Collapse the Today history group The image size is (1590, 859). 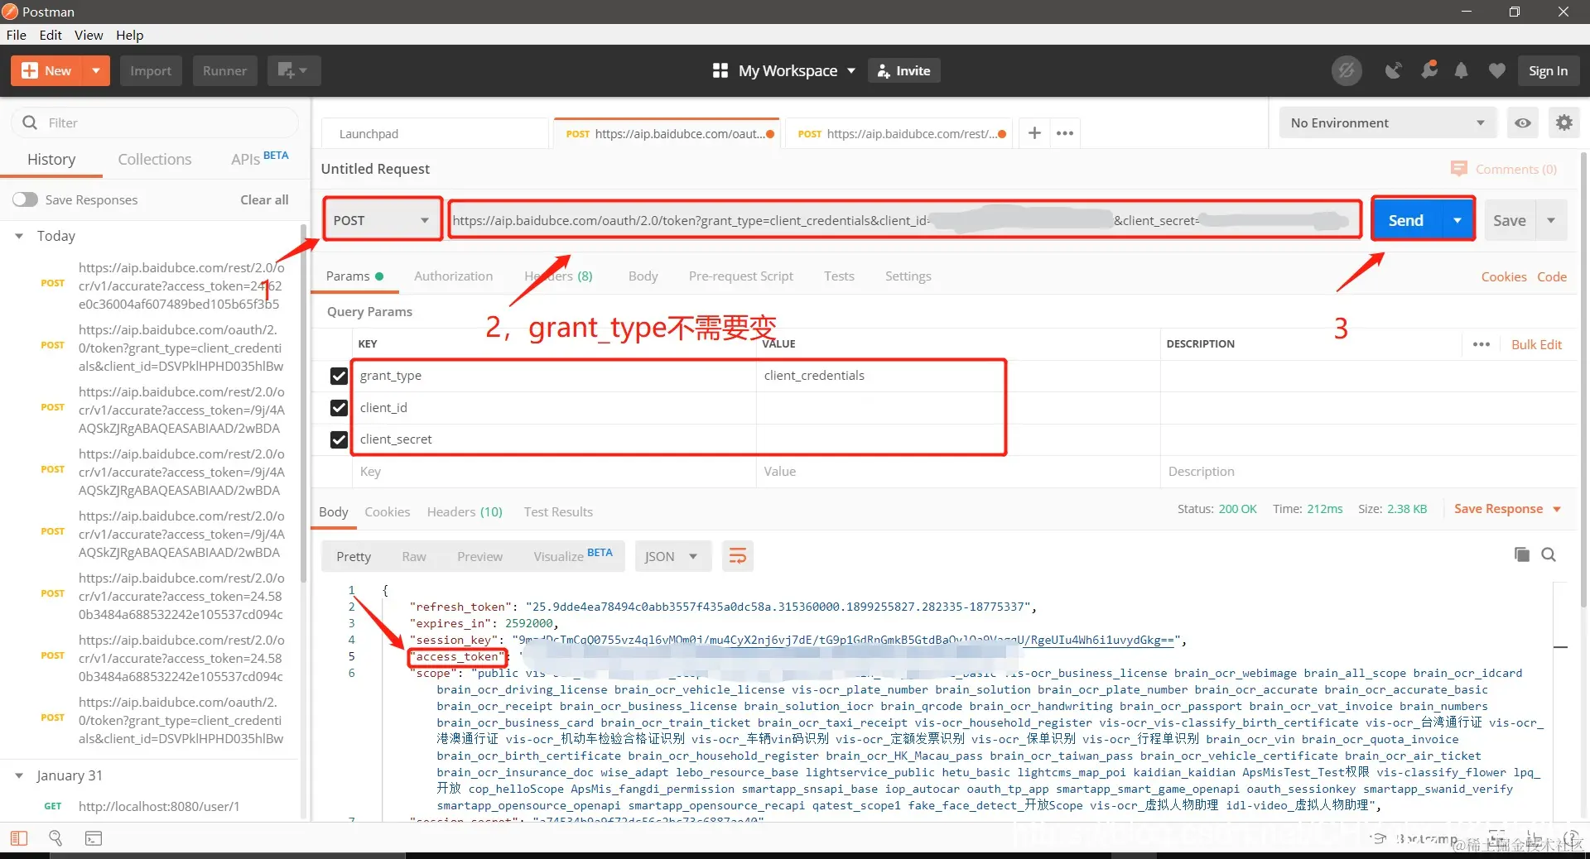click(19, 236)
